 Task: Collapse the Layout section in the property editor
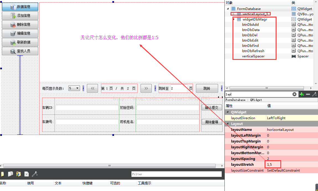[x=227, y=124]
